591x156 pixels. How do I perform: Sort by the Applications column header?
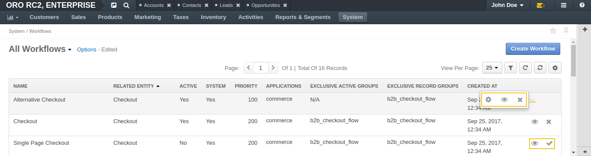point(283,86)
